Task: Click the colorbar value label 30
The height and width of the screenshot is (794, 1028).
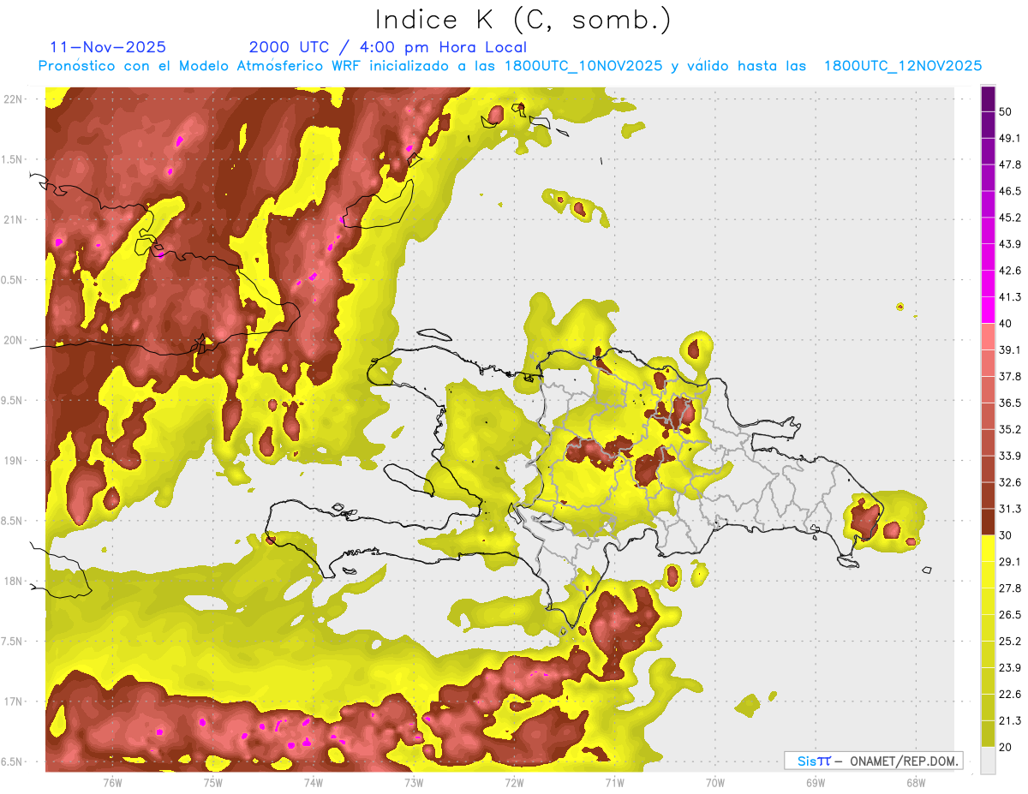Action: 1006,535
